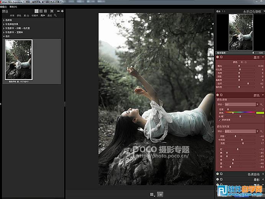Select 颜色 mode in 基本 panel
Image resolution: width=265 pixels, height=199 pixels.
pyautogui.click(x=235, y=62)
